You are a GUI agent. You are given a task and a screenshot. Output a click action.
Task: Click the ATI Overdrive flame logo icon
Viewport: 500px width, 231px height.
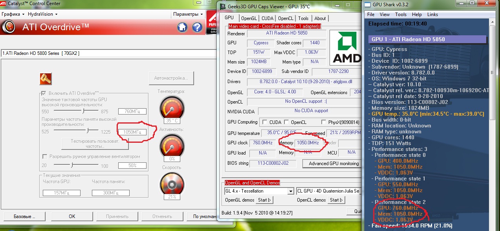pyautogui.click(x=9, y=27)
